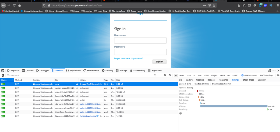The width and height of the screenshot is (280, 132).
Task: Collapse the request details pane toggle
Action: point(180,80)
